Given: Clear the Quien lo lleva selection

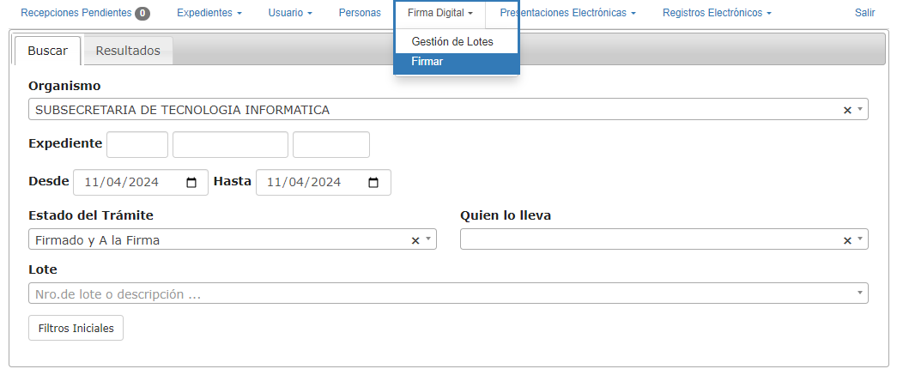Looking at the screenshot, I should pos(847,240).
